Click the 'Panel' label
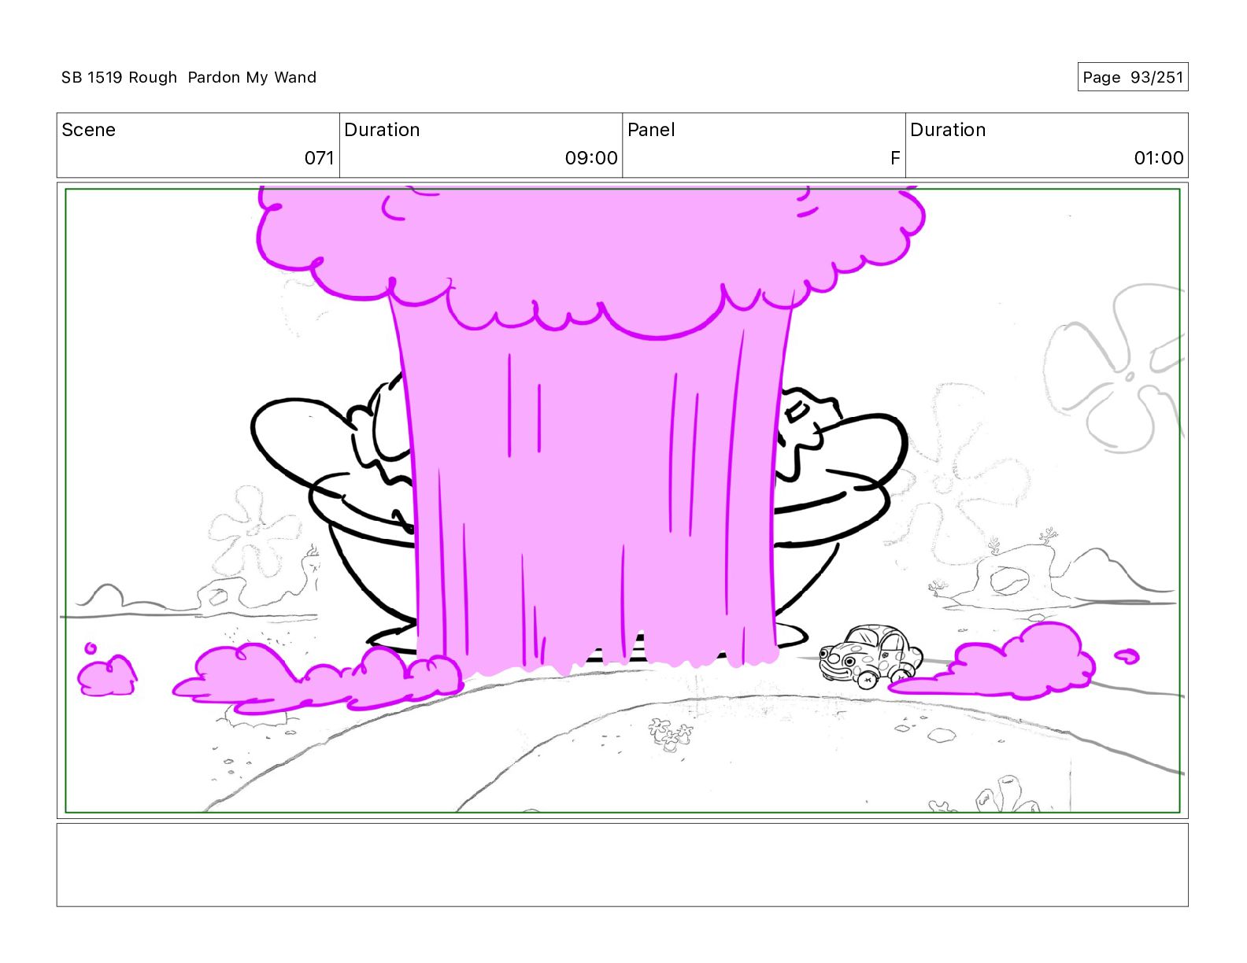This screenshot has width=1247, height=963. 651,130
